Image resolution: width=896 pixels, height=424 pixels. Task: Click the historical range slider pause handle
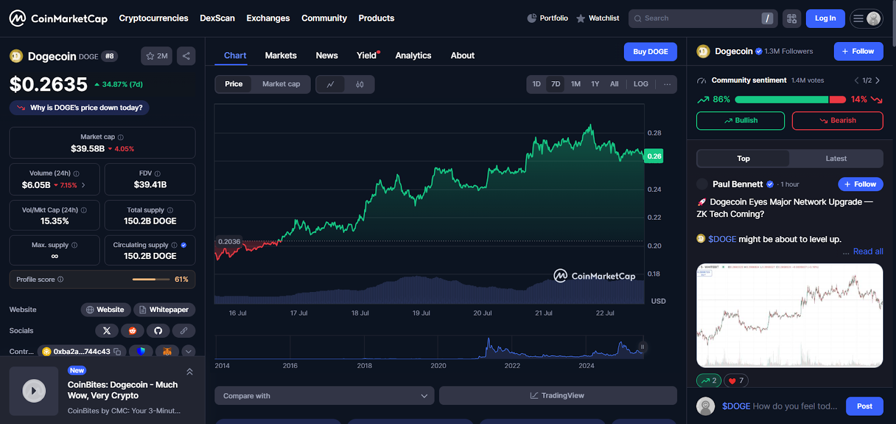[x=642, y=347]
